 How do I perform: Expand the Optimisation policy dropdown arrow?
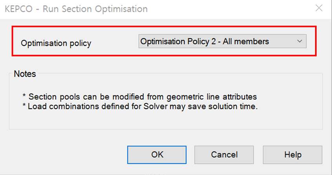click(299, 41)
